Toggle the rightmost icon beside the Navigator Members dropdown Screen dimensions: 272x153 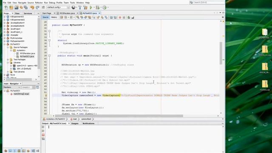tap(37, 87)
